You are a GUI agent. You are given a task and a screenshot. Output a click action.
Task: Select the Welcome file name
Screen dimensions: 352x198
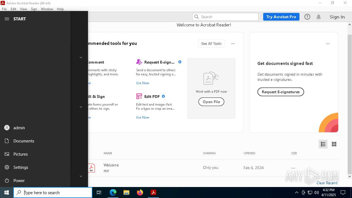click(x=111, y=165)
